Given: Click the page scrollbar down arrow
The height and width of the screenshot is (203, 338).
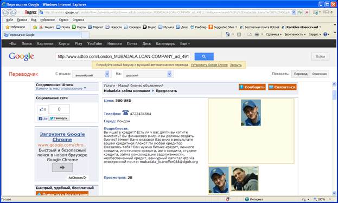Looking at the screenshot, I should pos(334,193).
